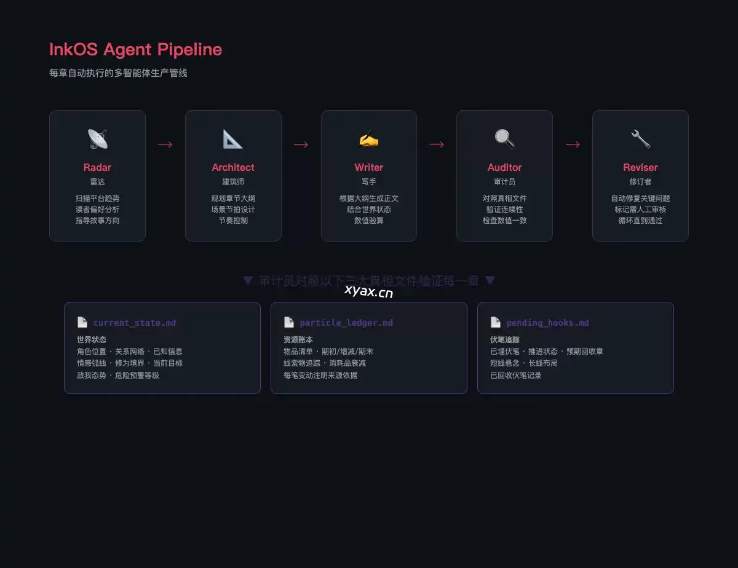Click the particle_ledger.md file icon
Viewport: 738px width, 568px height.
tap(289, 322)
